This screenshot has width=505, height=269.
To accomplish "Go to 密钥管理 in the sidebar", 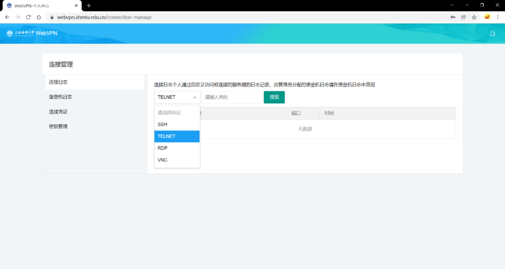I will point(58,127).
